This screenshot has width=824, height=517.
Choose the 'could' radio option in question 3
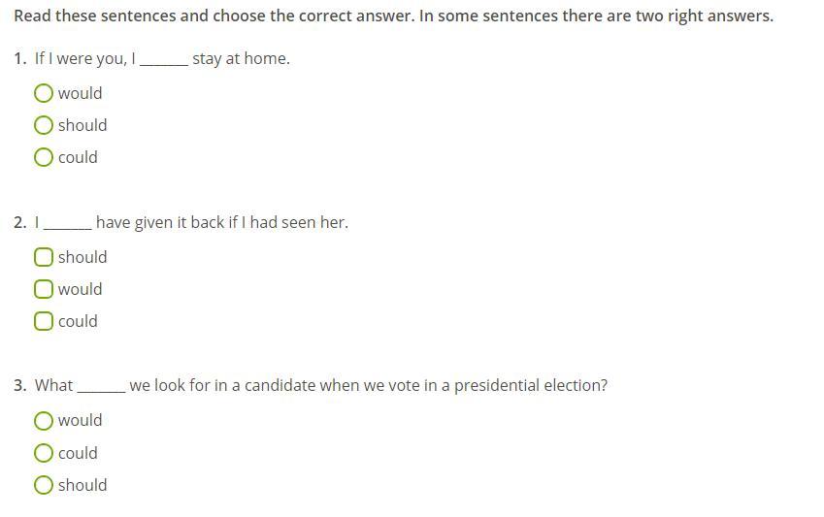coord(44,453)
